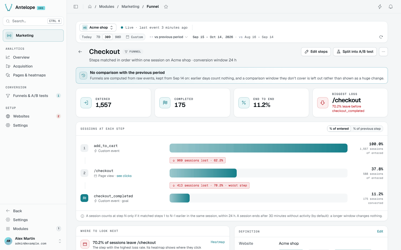Expand the Alex Martin account menu
The image size is (401, 250).
[x=60, y=241]
